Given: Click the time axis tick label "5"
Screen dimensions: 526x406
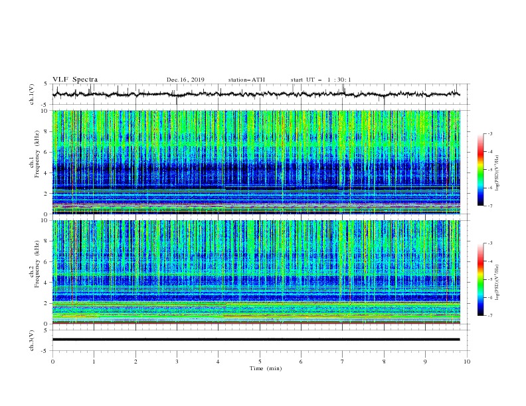Looking at the screenshot, I should point(260,362).
